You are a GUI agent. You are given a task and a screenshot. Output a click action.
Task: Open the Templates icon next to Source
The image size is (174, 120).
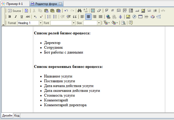point(26,11)
